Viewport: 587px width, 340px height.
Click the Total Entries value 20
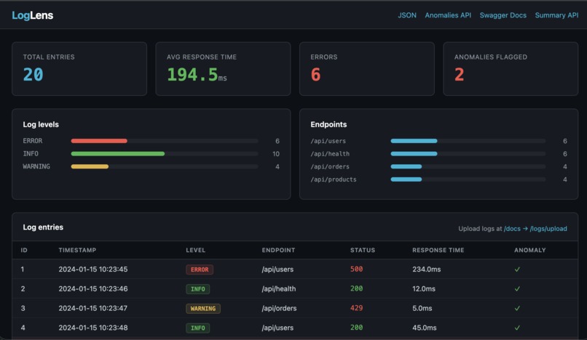33,74
